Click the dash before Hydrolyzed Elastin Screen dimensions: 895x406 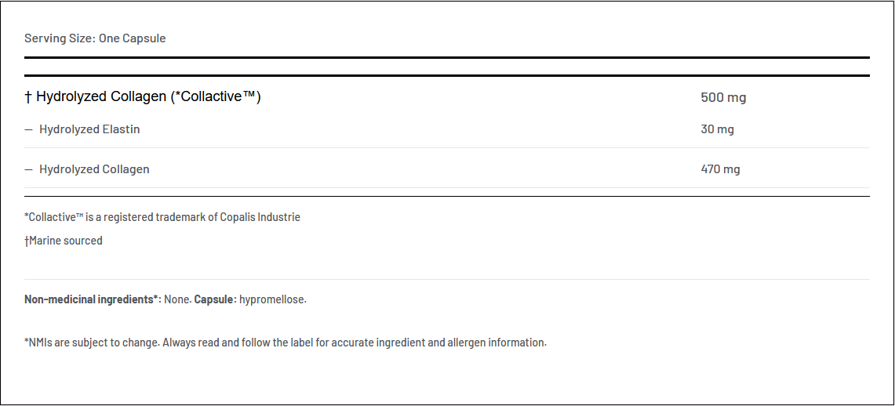point(29,129)
